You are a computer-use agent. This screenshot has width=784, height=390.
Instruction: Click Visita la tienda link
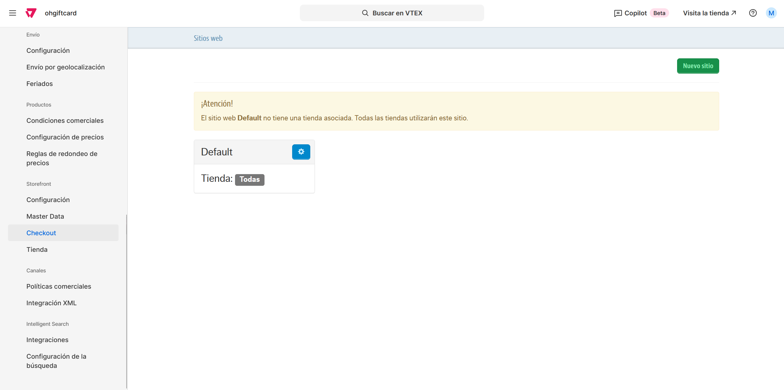tap(709, 13)
